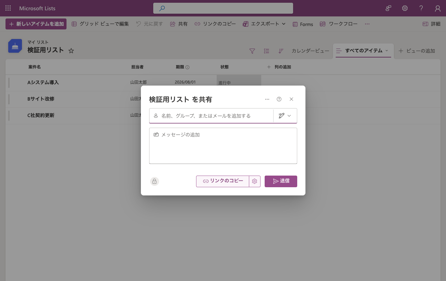
Task: Favorite the list with star icon
Action: pyautogui.click(x=71, y=51)
